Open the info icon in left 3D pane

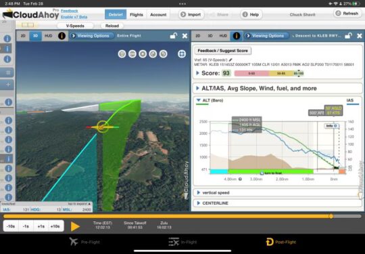click(x=62, y=36)
